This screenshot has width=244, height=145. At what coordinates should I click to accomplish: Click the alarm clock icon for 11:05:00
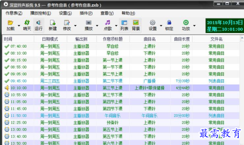[x=7, y=102]
